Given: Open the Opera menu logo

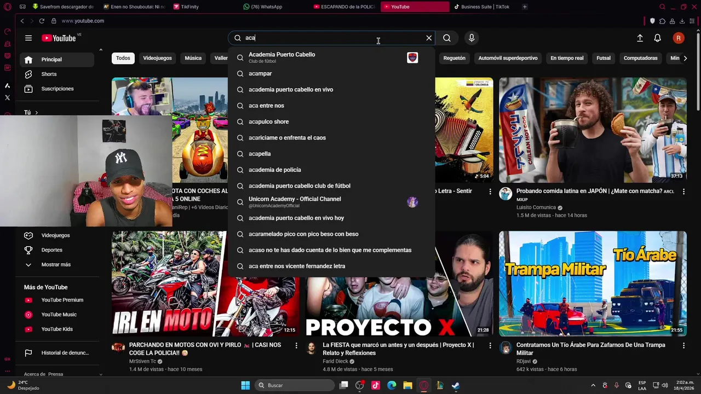Looking at the screenshot, I should click(x=8, y=7).
